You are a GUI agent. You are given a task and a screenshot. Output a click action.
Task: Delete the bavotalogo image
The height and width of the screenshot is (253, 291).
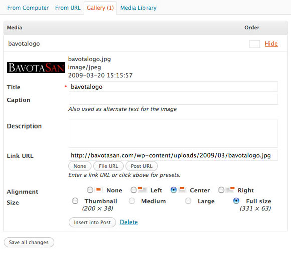(x=129, y=222)
